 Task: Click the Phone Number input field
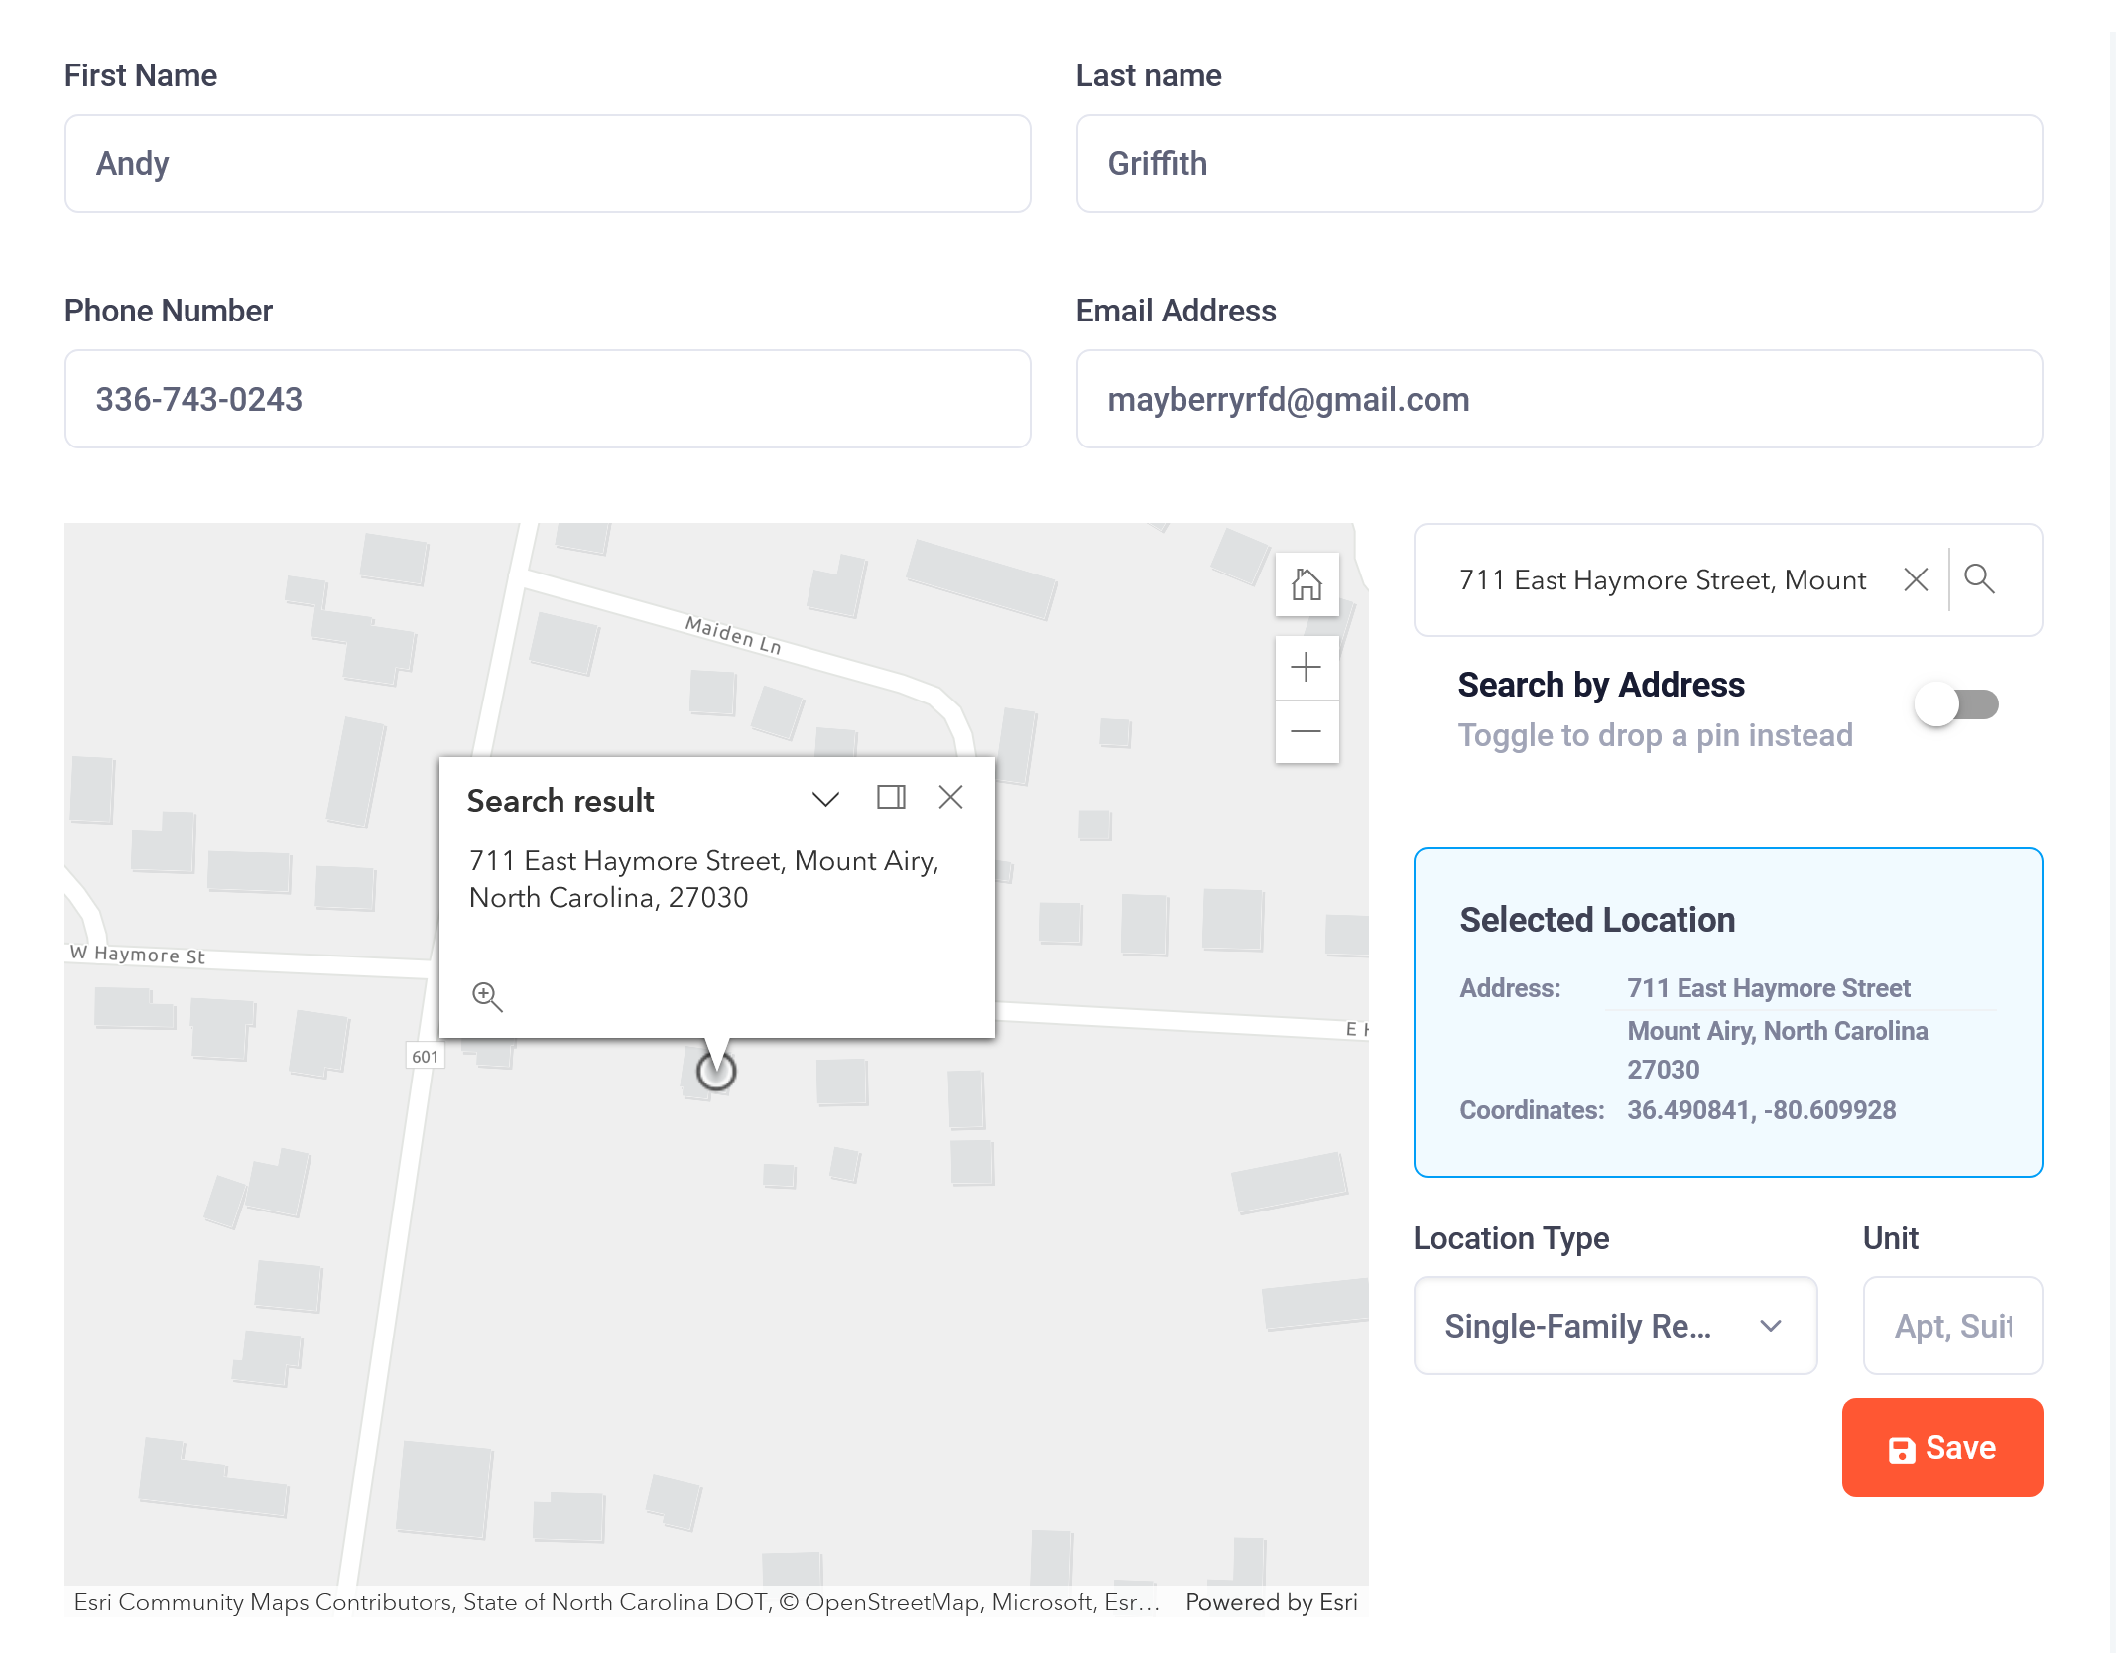[x=548, y=399]
